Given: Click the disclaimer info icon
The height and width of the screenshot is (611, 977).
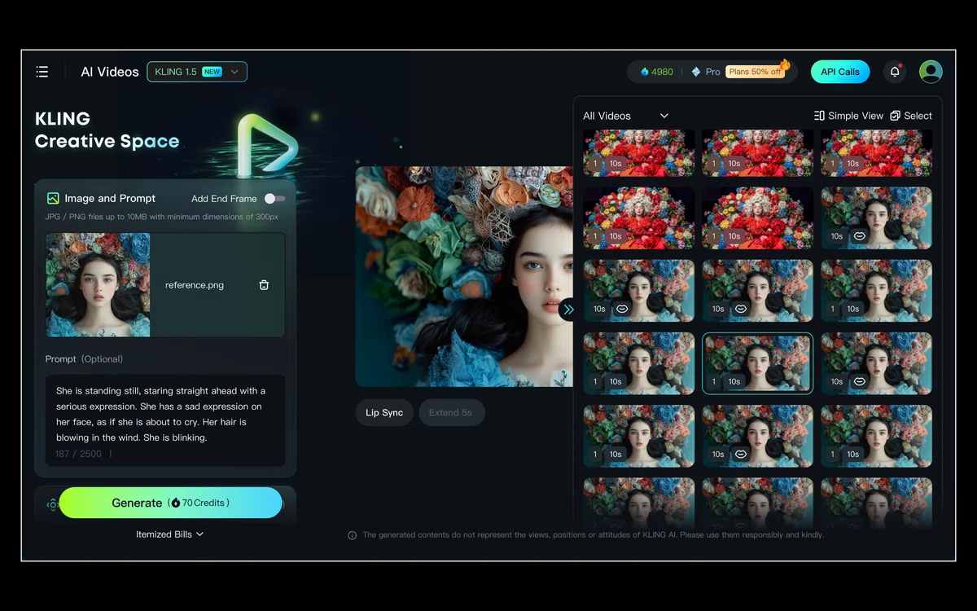Looking at the screenshot, I should point(353,535).
